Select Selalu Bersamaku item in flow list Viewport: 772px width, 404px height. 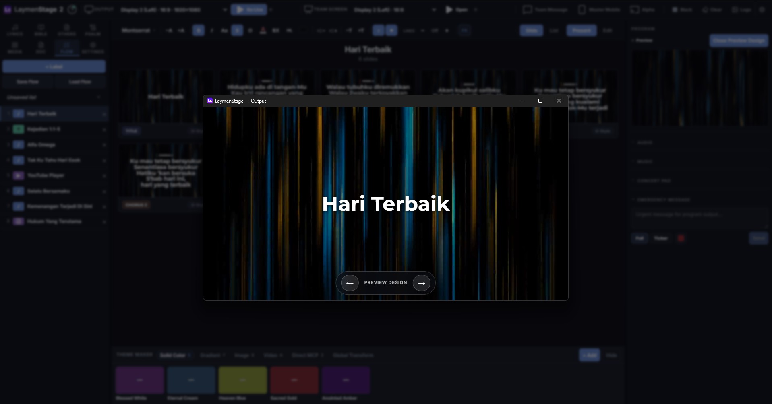(54, 191)
